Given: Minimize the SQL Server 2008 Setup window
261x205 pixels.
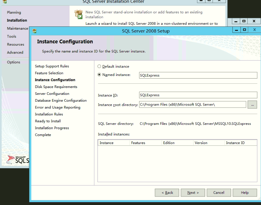Looking at the screenshot, I should click(236, 30).
